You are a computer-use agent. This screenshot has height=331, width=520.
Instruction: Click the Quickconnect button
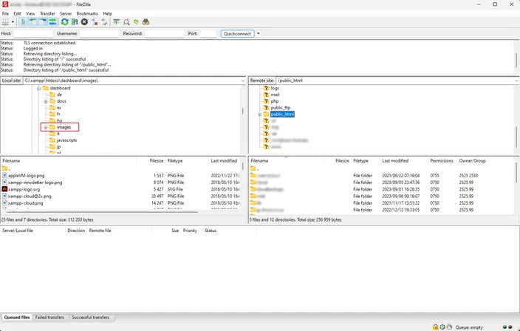(237, 33)
